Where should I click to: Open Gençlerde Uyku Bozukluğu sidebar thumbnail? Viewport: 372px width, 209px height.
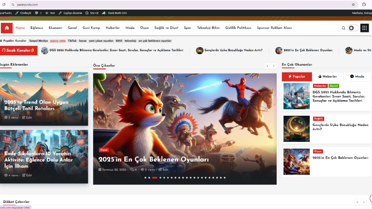(296, 129)
